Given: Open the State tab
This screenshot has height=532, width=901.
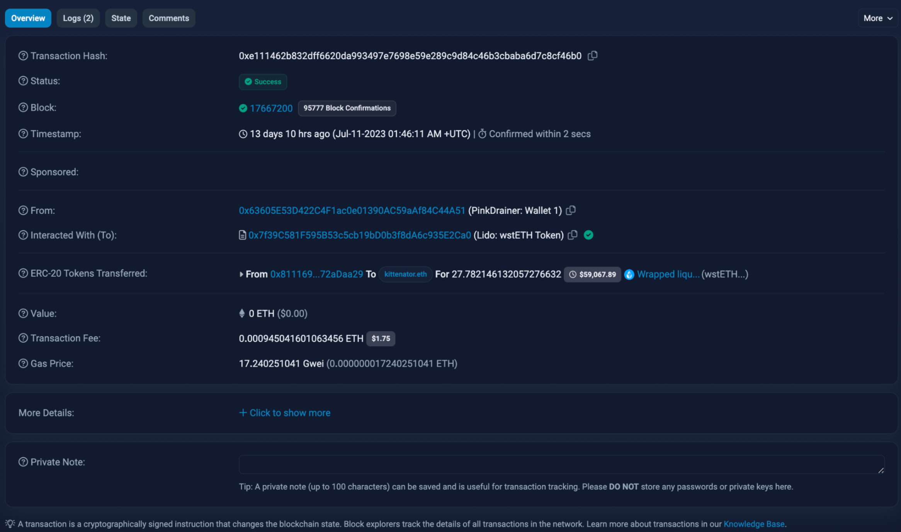Looking at the screenshot, I should [121, 18].
